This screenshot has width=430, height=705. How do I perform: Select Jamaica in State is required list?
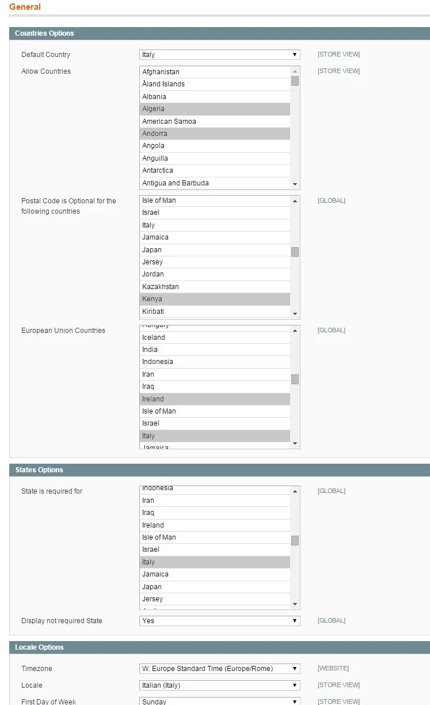(x=215, y=574)
